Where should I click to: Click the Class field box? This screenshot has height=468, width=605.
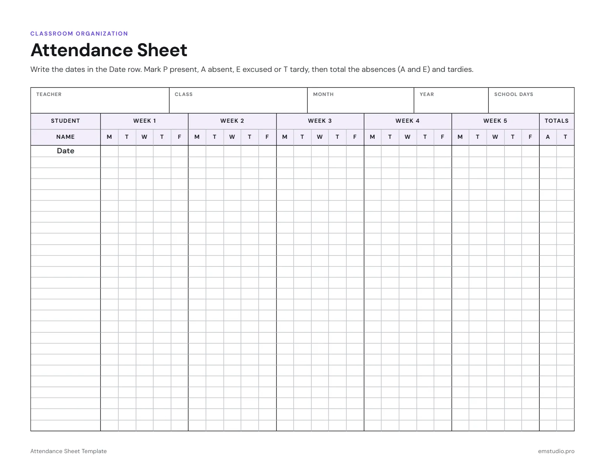[238, 100]
